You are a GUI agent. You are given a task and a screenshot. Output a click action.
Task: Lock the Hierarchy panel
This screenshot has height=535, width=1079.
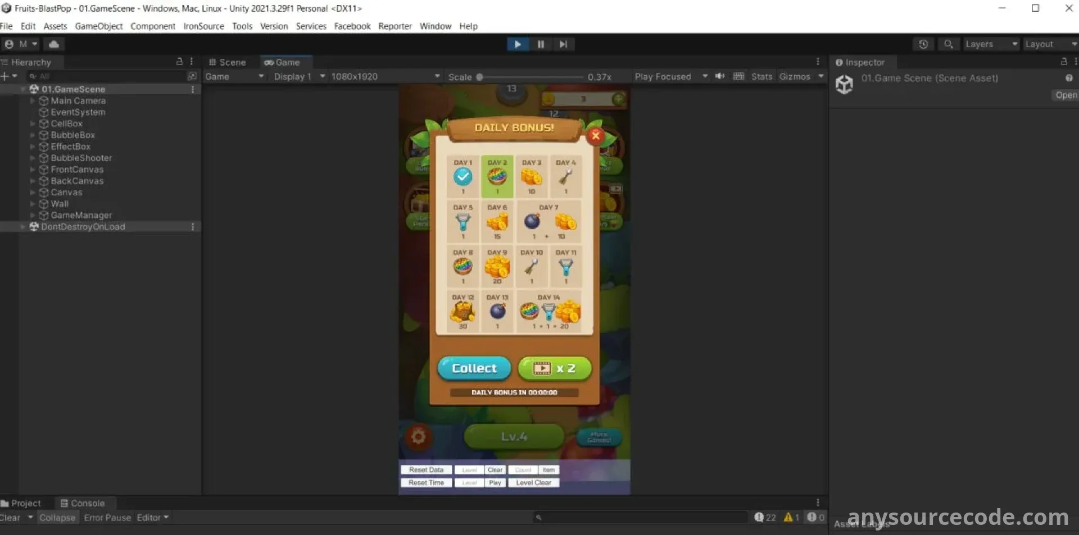click(179, 62)
